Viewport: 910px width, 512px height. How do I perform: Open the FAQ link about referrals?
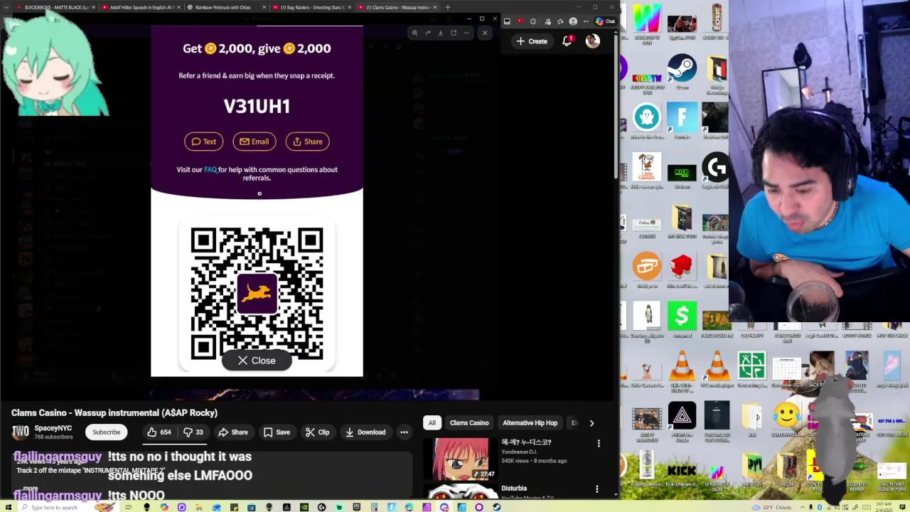click(210, 169)
